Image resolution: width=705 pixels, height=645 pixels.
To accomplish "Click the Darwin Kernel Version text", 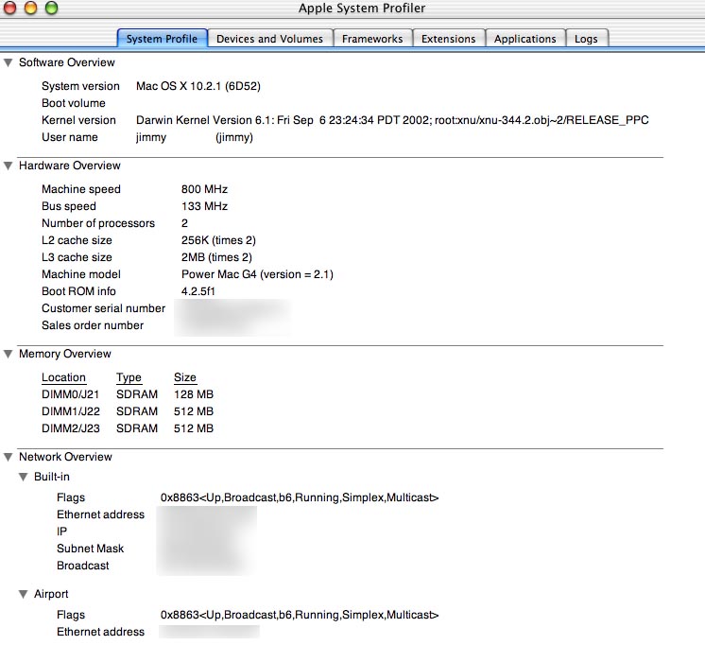I will 392,120.
